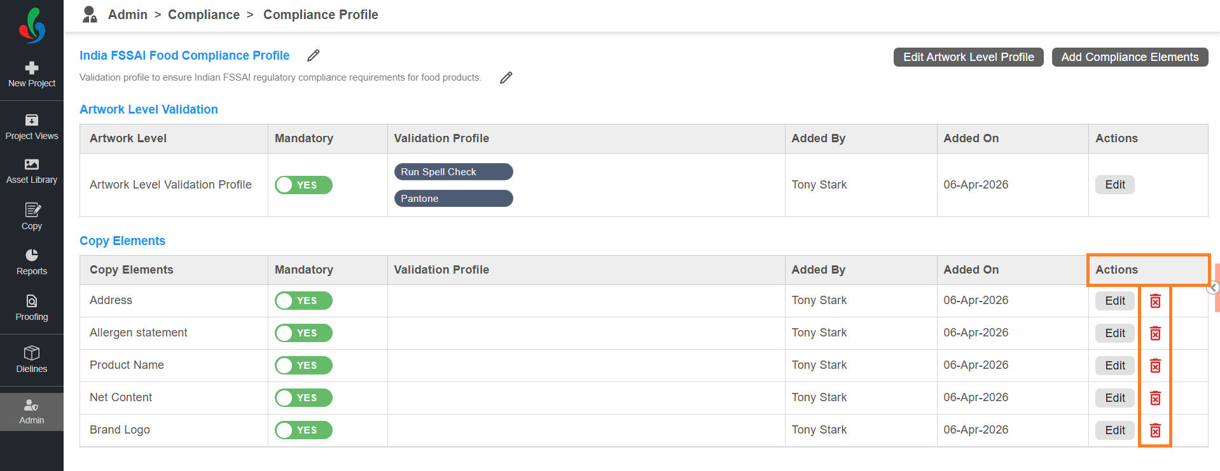1220x471 pixels.
Task: Open Proofing from the sidebar
Action: 32,308
